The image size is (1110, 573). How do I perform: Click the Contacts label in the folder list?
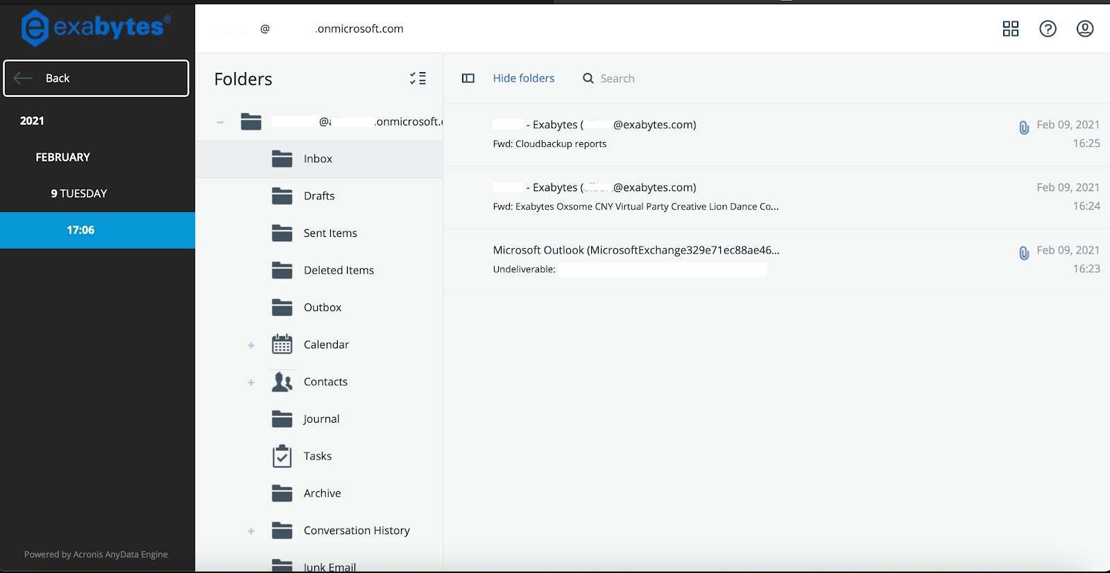[x=325, y=382]
